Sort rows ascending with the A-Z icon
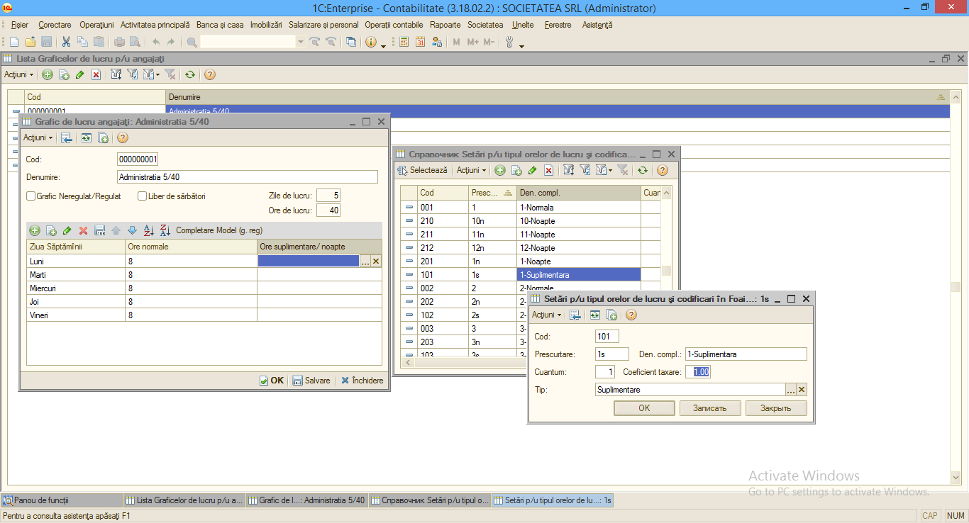 pos(149,230)
